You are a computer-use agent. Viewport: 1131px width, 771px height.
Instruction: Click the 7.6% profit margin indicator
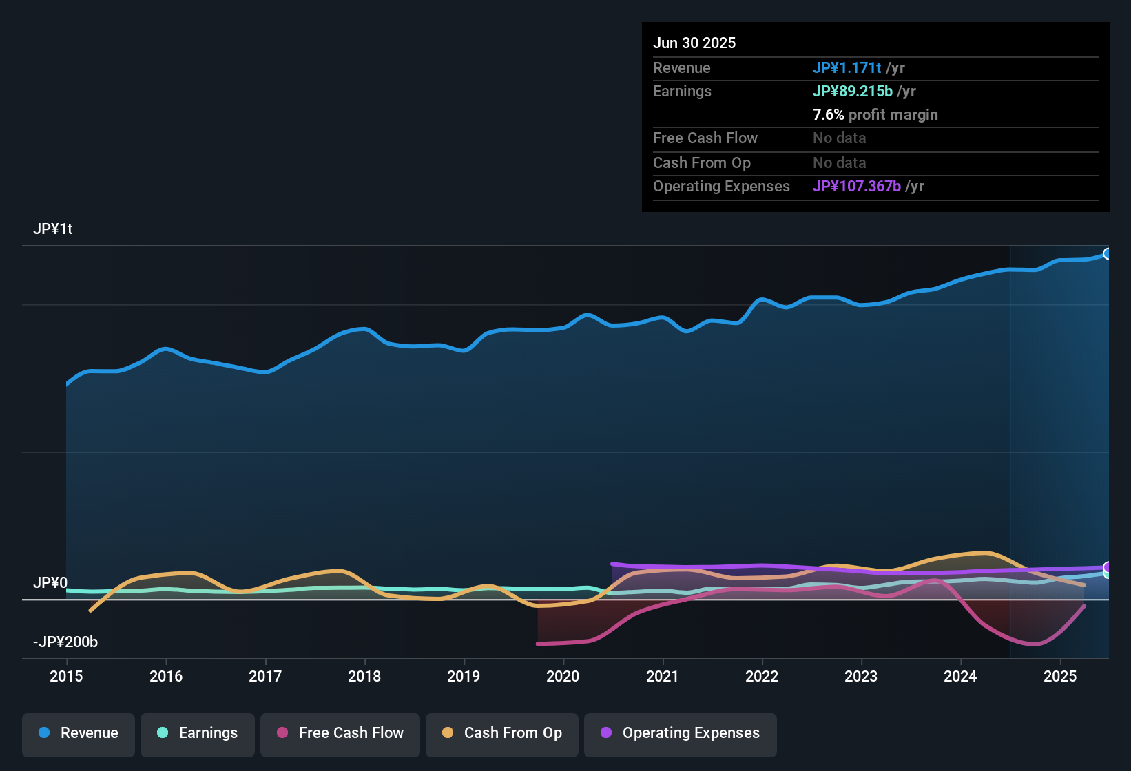828,115
